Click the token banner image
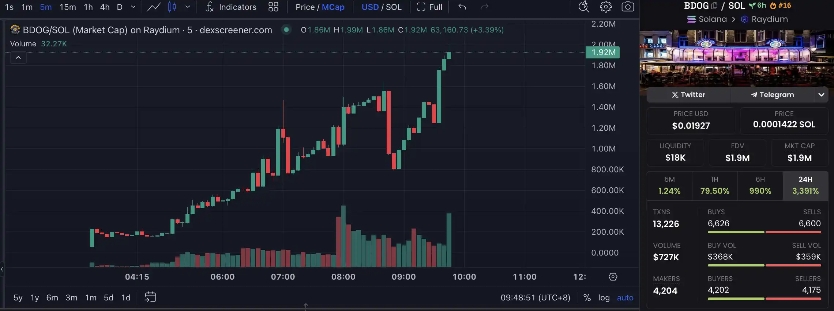834x311 pixels. tap(736, 58)
